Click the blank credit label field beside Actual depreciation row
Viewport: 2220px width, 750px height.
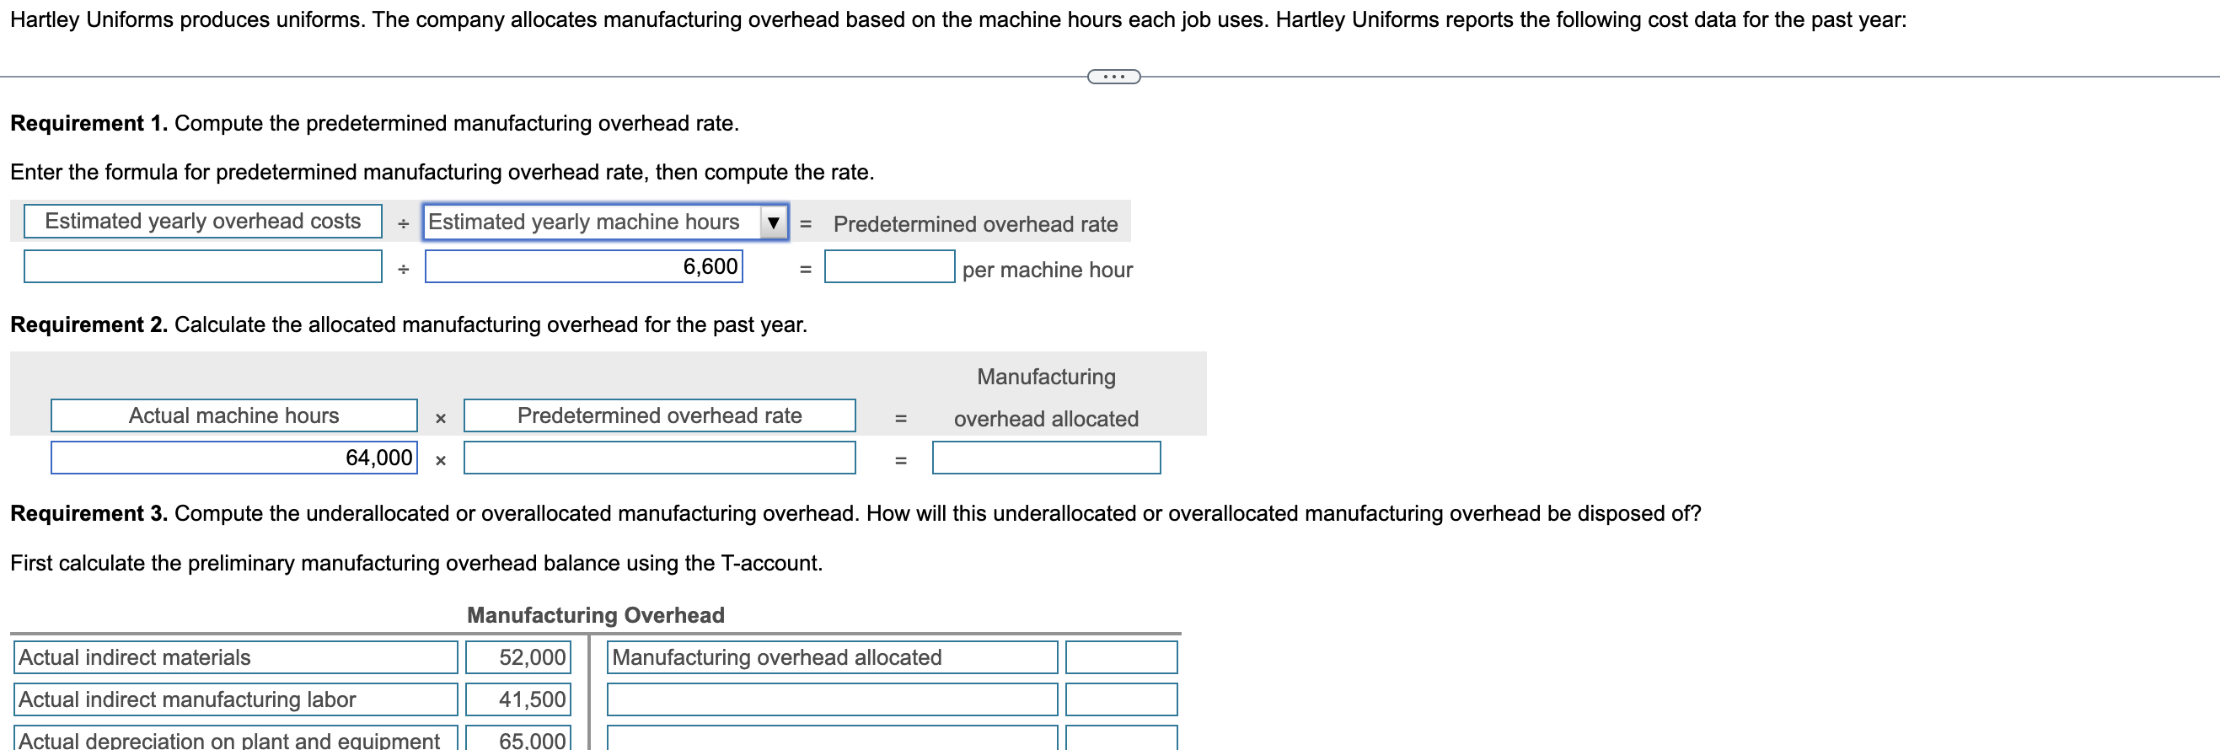833,739
